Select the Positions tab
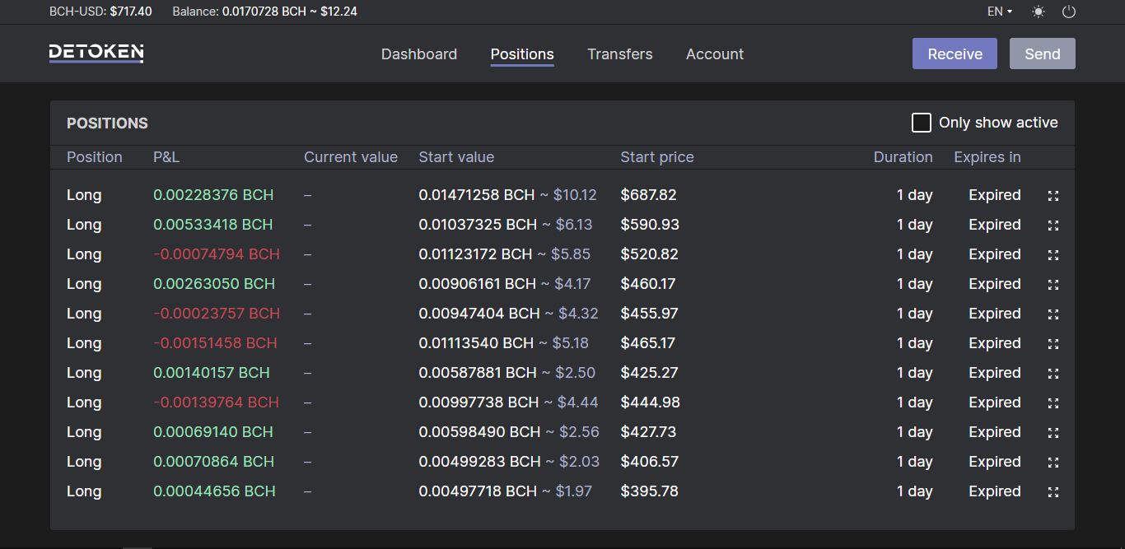 (522, 54)
